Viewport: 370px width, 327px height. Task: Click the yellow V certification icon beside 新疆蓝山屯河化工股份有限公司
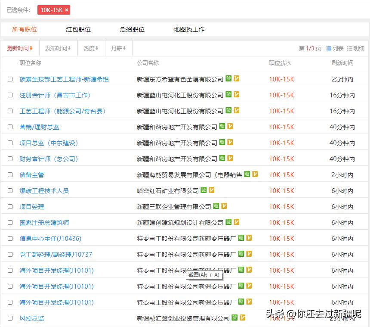coord(236,94)
